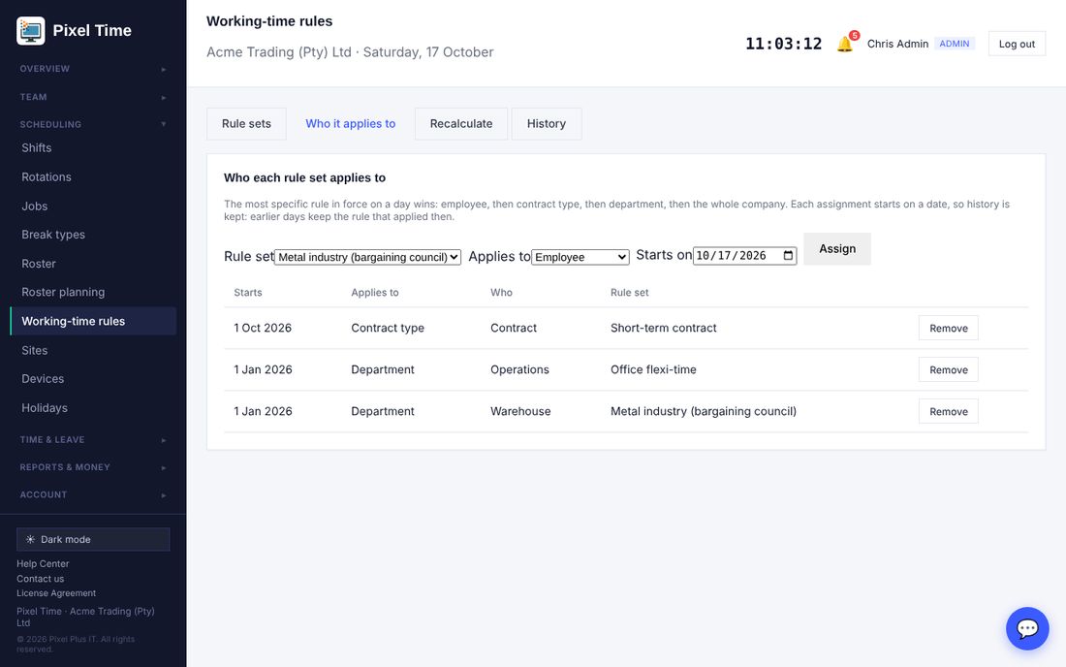Click the Warehouse cell
Image resolution: width=1066 pixels, height=667 pixels.
click(x=520, y=411)
